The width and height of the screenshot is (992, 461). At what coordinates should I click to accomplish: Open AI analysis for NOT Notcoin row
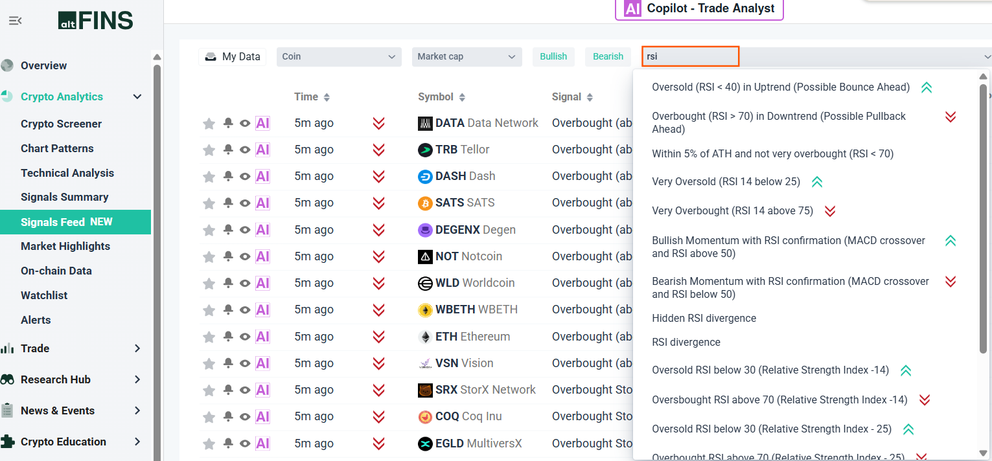(x=262, y=256)
